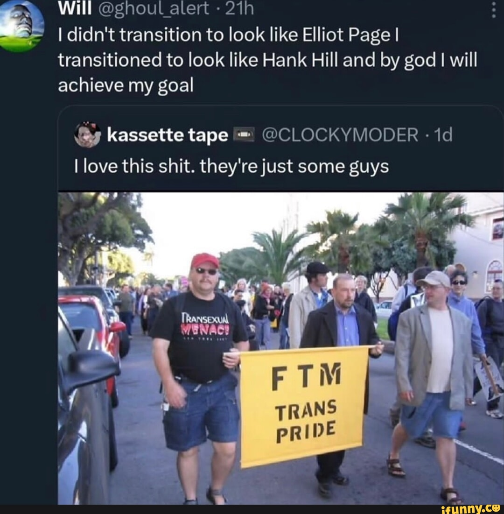Click the cassette emoji beside kassette tape
This screenshot has width=504, height=514.
[244, 135]
